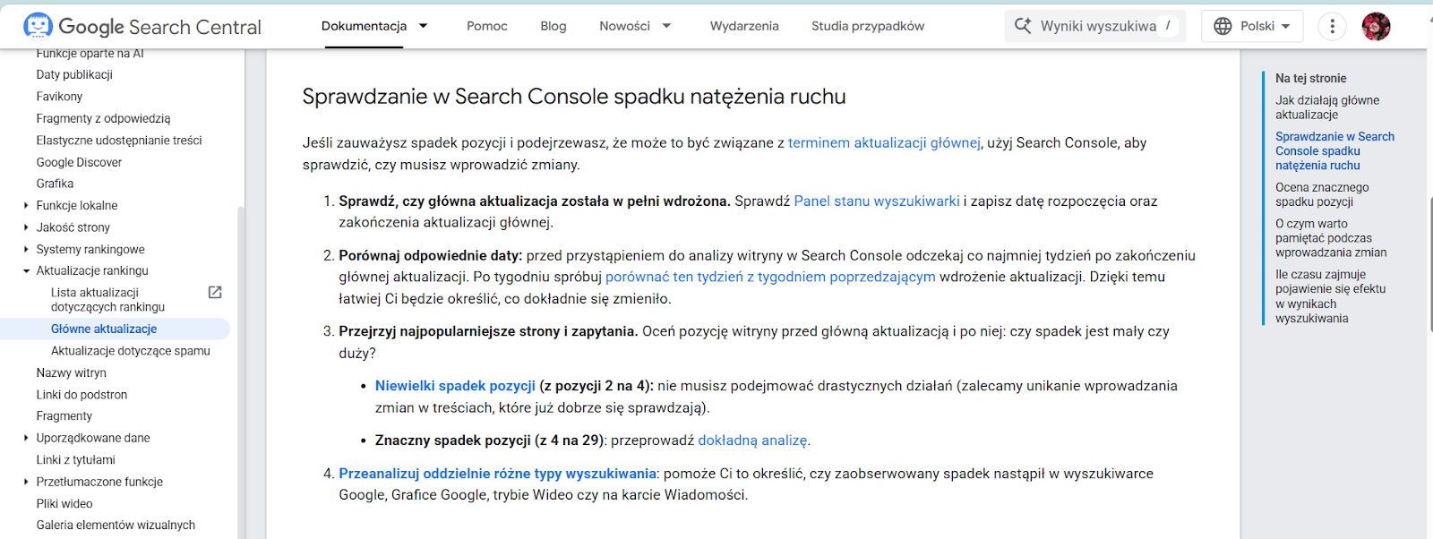Open the Panel stanu wyszukiwarki link
This screenshot has width=1433, height=539.
click(x=876, y=201)
